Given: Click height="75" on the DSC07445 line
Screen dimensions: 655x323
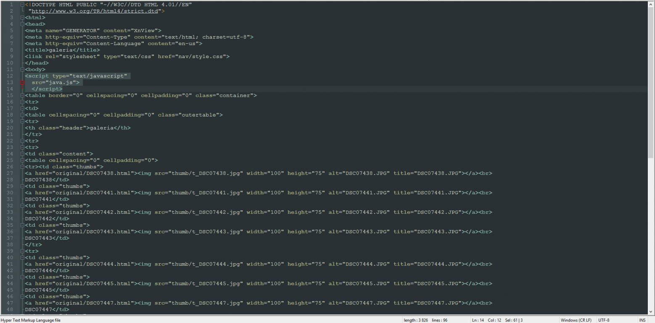Looking at the screenshot, I should (306, 283).
